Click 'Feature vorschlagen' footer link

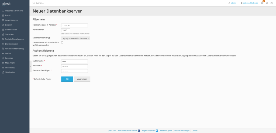click(x=182, y=131)
